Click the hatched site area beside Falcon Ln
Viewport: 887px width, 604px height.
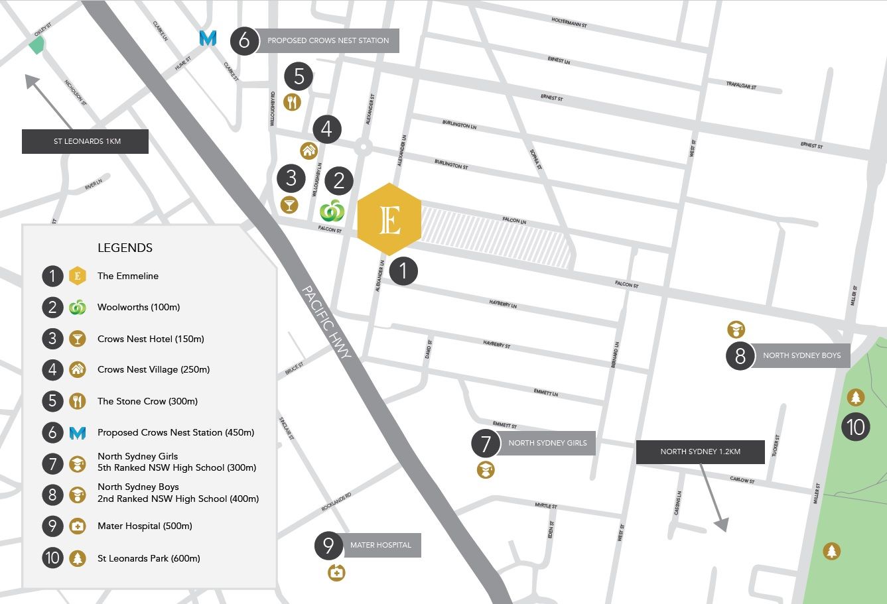[x=498, y=235]
